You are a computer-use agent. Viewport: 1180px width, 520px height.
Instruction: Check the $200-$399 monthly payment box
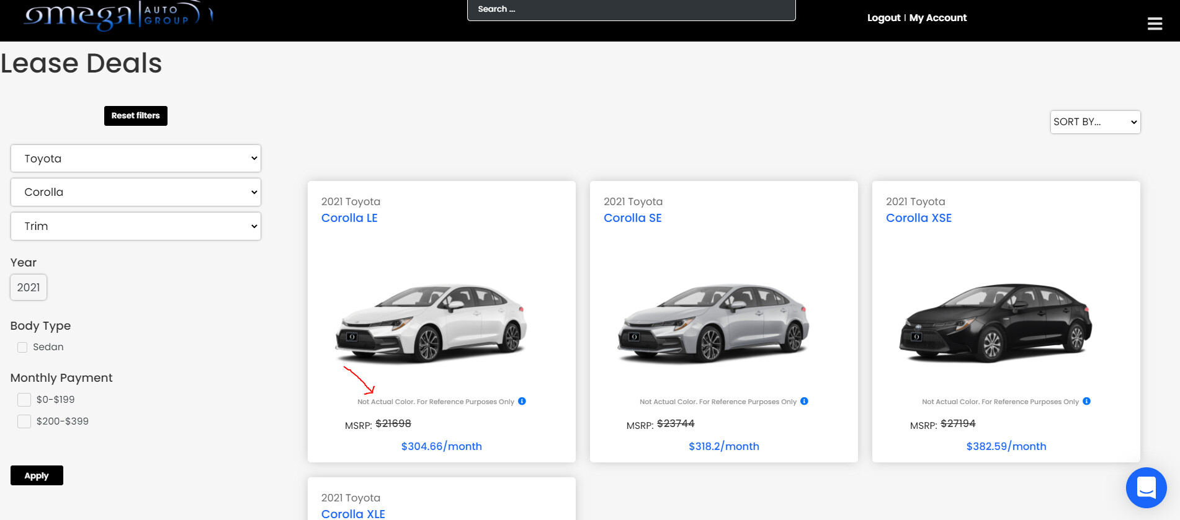[x=24, y=421]
